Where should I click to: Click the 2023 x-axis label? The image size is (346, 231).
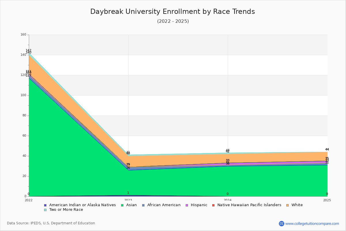tap(128, 200)
